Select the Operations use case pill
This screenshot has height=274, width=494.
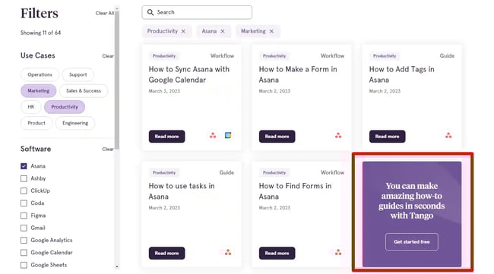[40, 74]
